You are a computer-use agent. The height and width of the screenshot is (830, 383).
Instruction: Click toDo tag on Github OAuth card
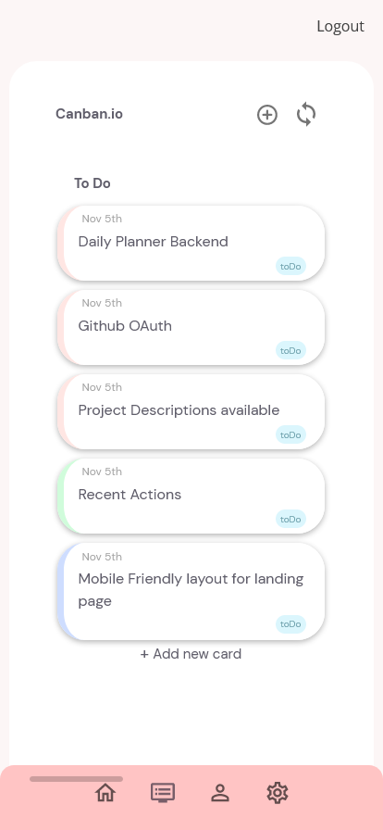click(x=290, y=350)
